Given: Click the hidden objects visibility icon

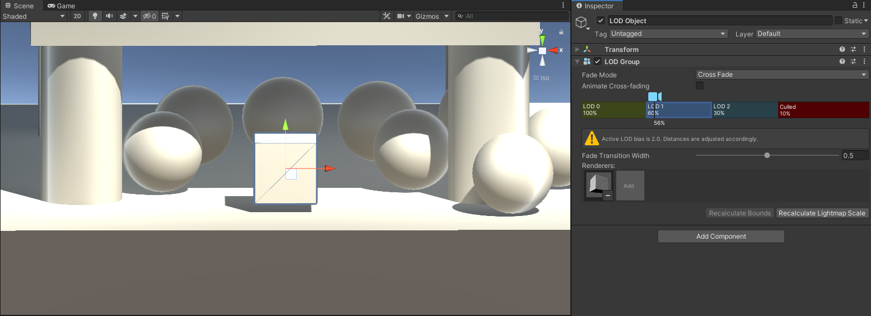Looking at the screenshot, I should tap(149, 16).
